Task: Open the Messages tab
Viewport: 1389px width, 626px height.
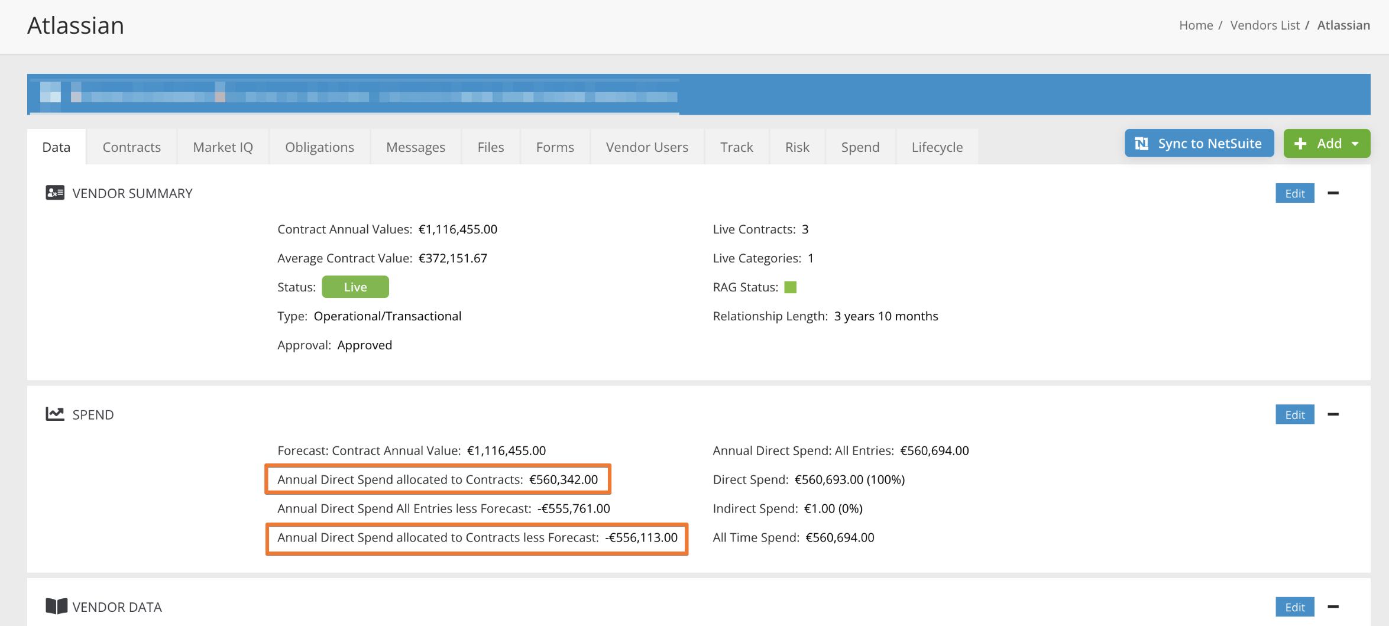Action: coord(416,147)
